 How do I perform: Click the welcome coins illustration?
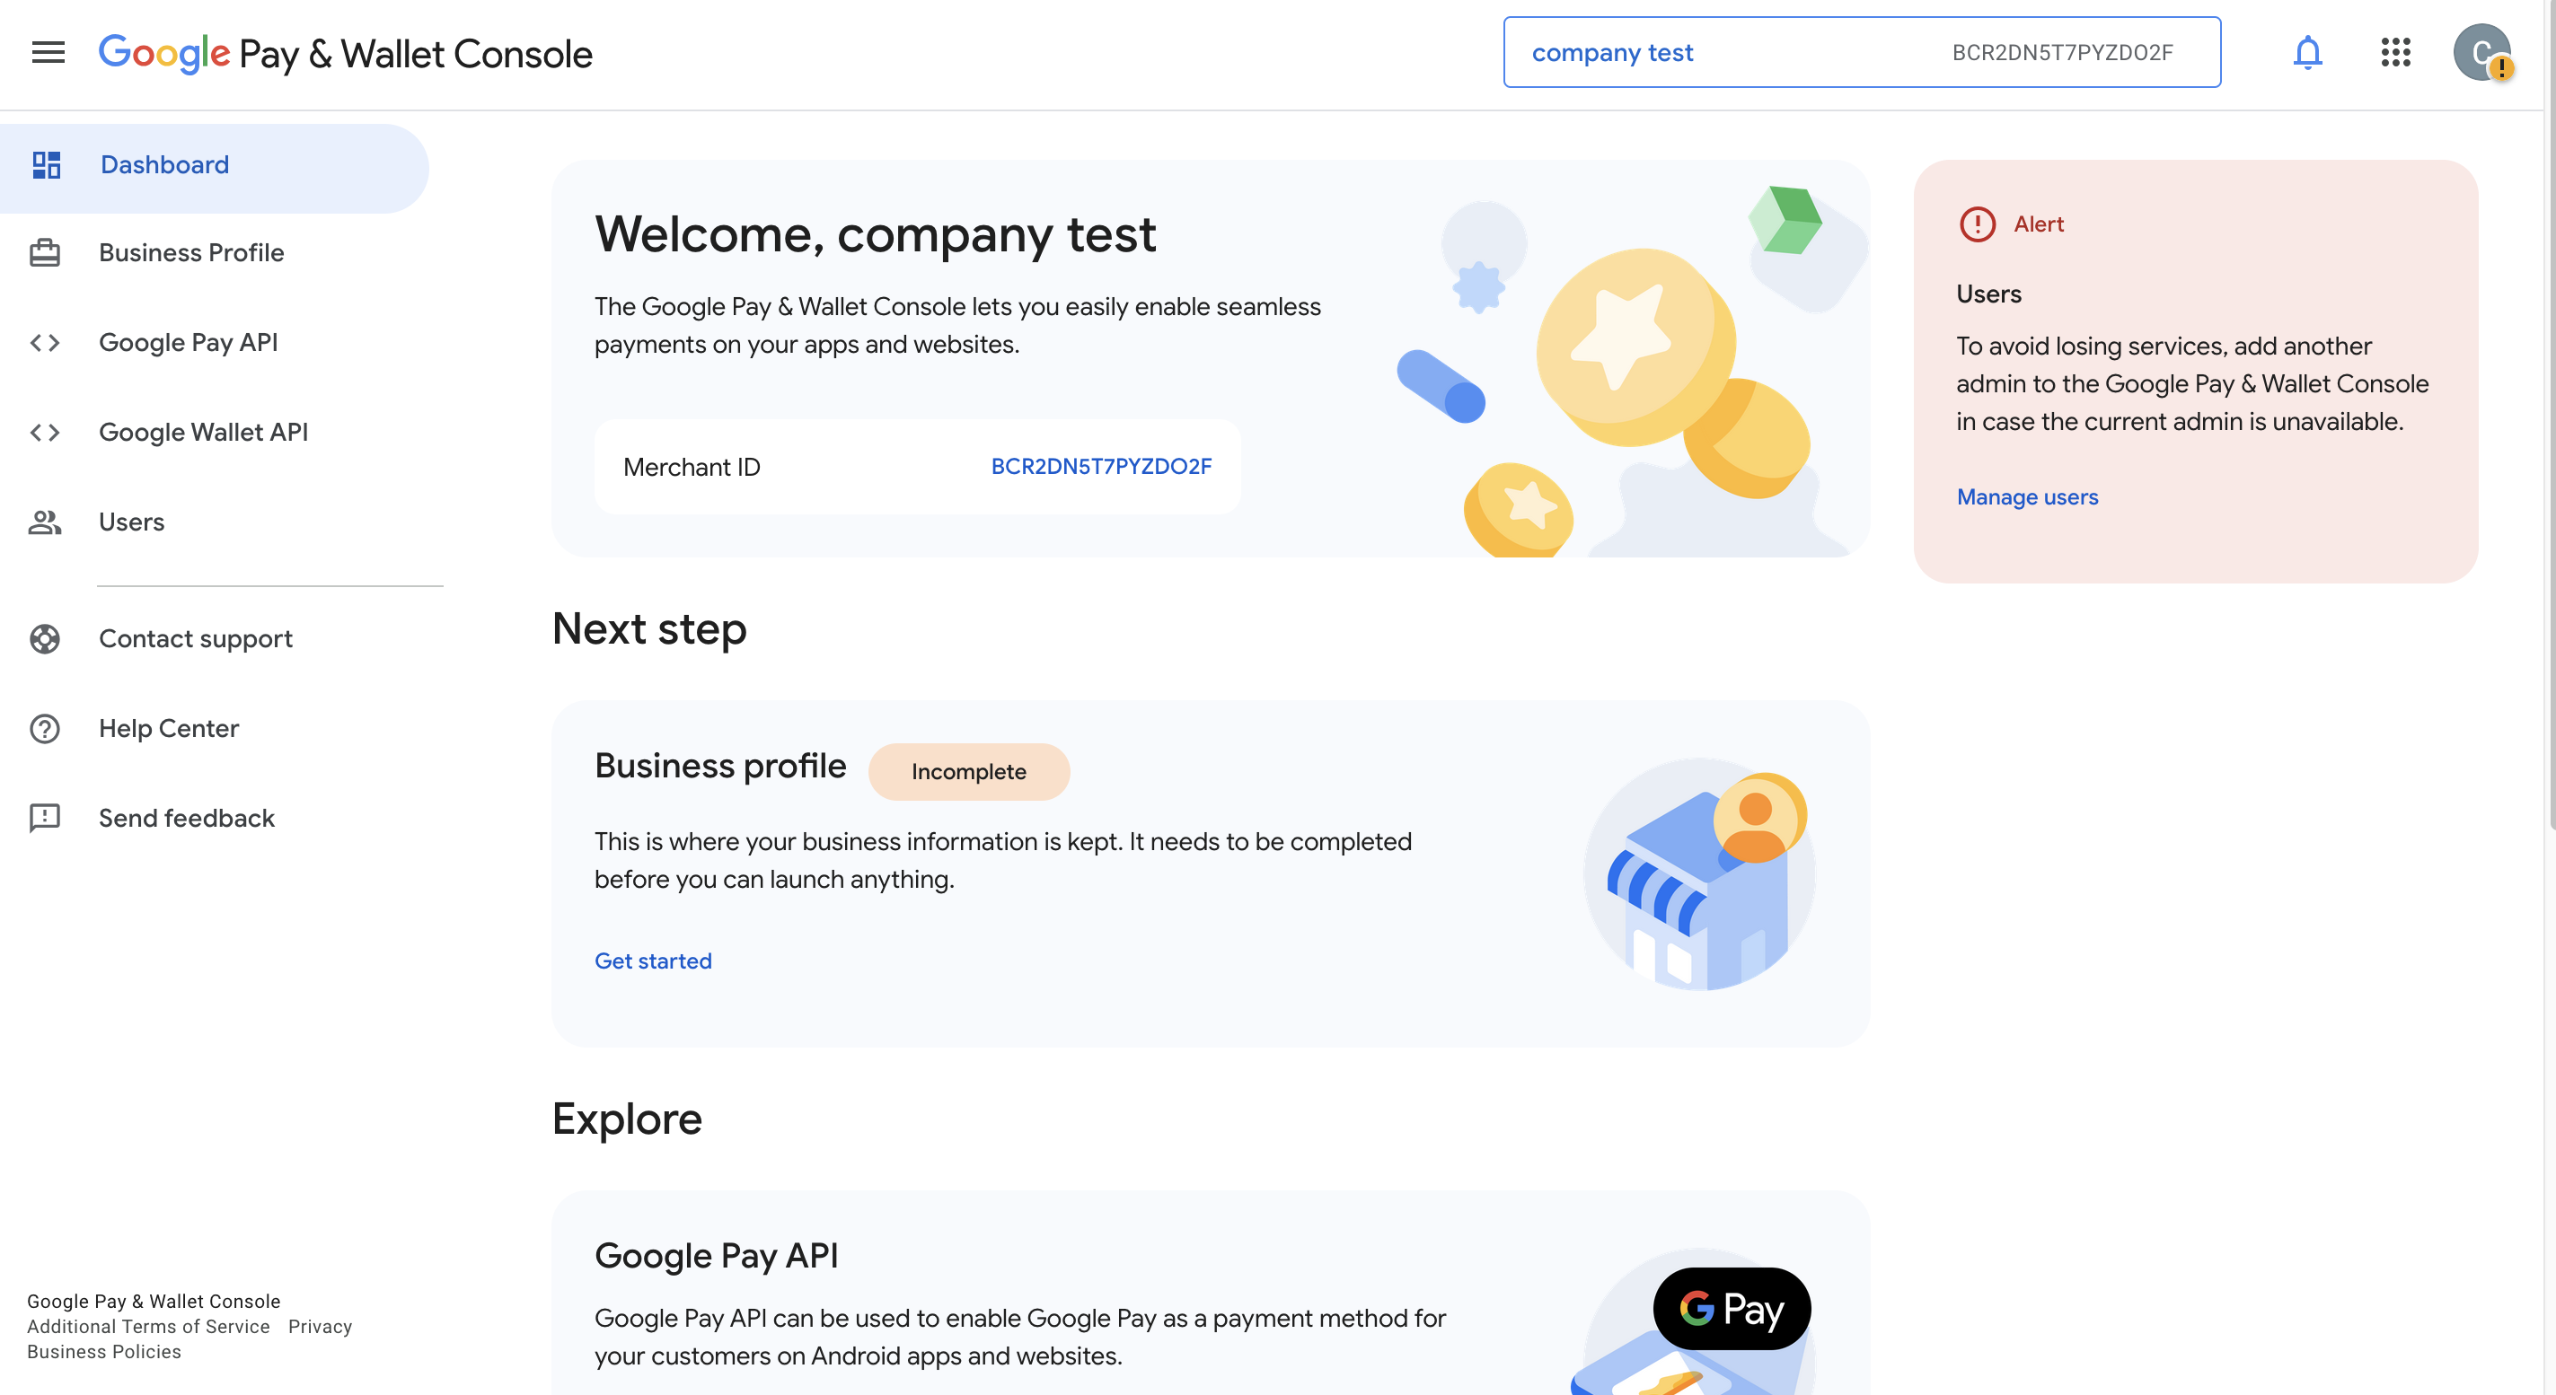click(x=1632, y=372)
